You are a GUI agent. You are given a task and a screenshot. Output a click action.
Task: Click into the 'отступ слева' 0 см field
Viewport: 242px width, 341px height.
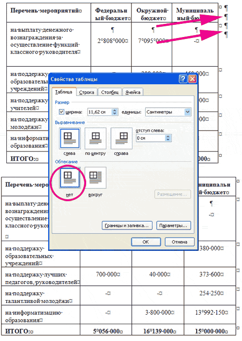(150, 138)
